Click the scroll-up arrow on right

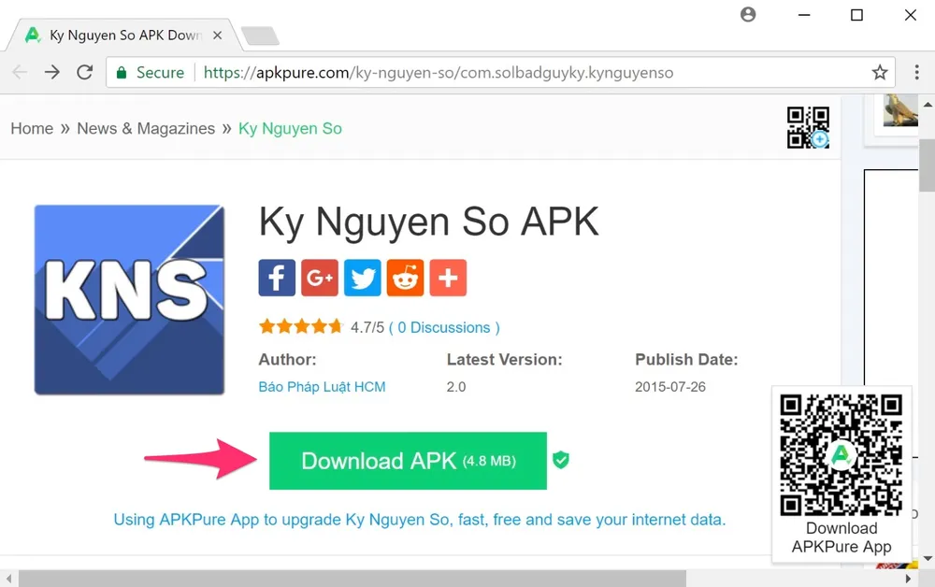(928, 104)
